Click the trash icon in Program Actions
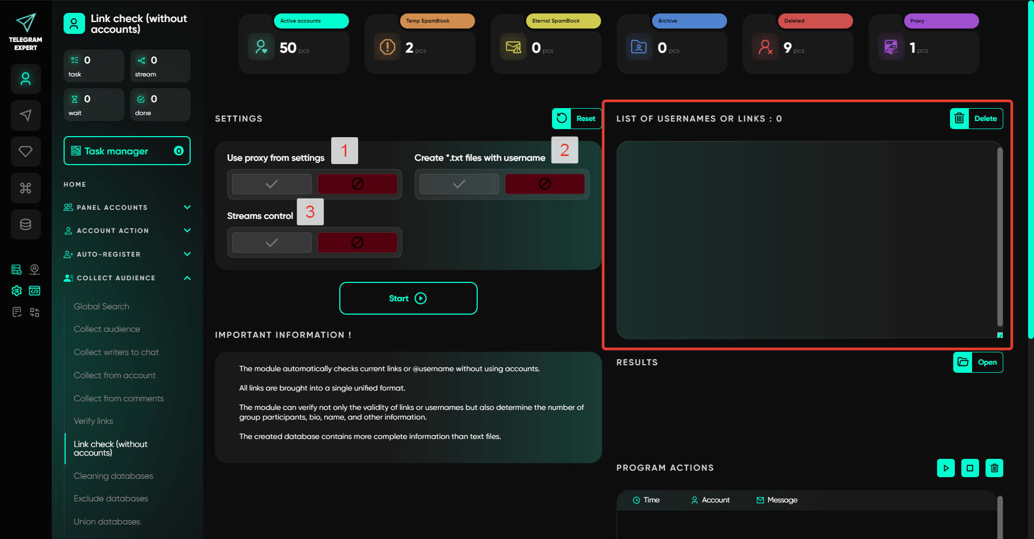The height and width of the screenshot is (539, 1034). (994, 468)
